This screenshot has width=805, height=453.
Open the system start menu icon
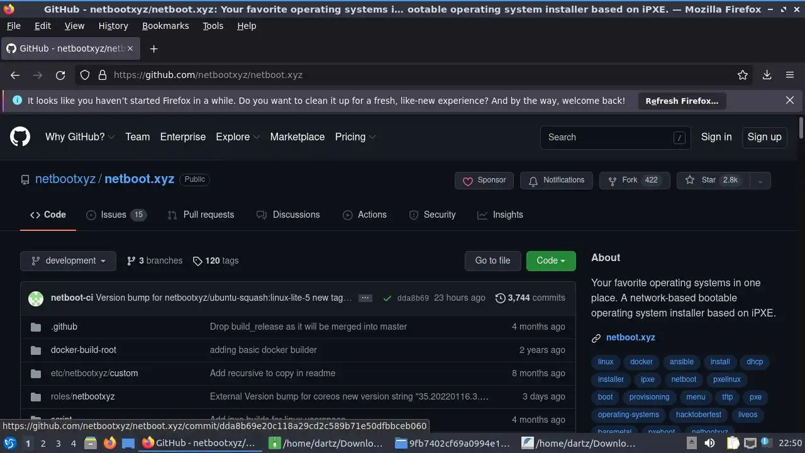(x=9, y=443)
